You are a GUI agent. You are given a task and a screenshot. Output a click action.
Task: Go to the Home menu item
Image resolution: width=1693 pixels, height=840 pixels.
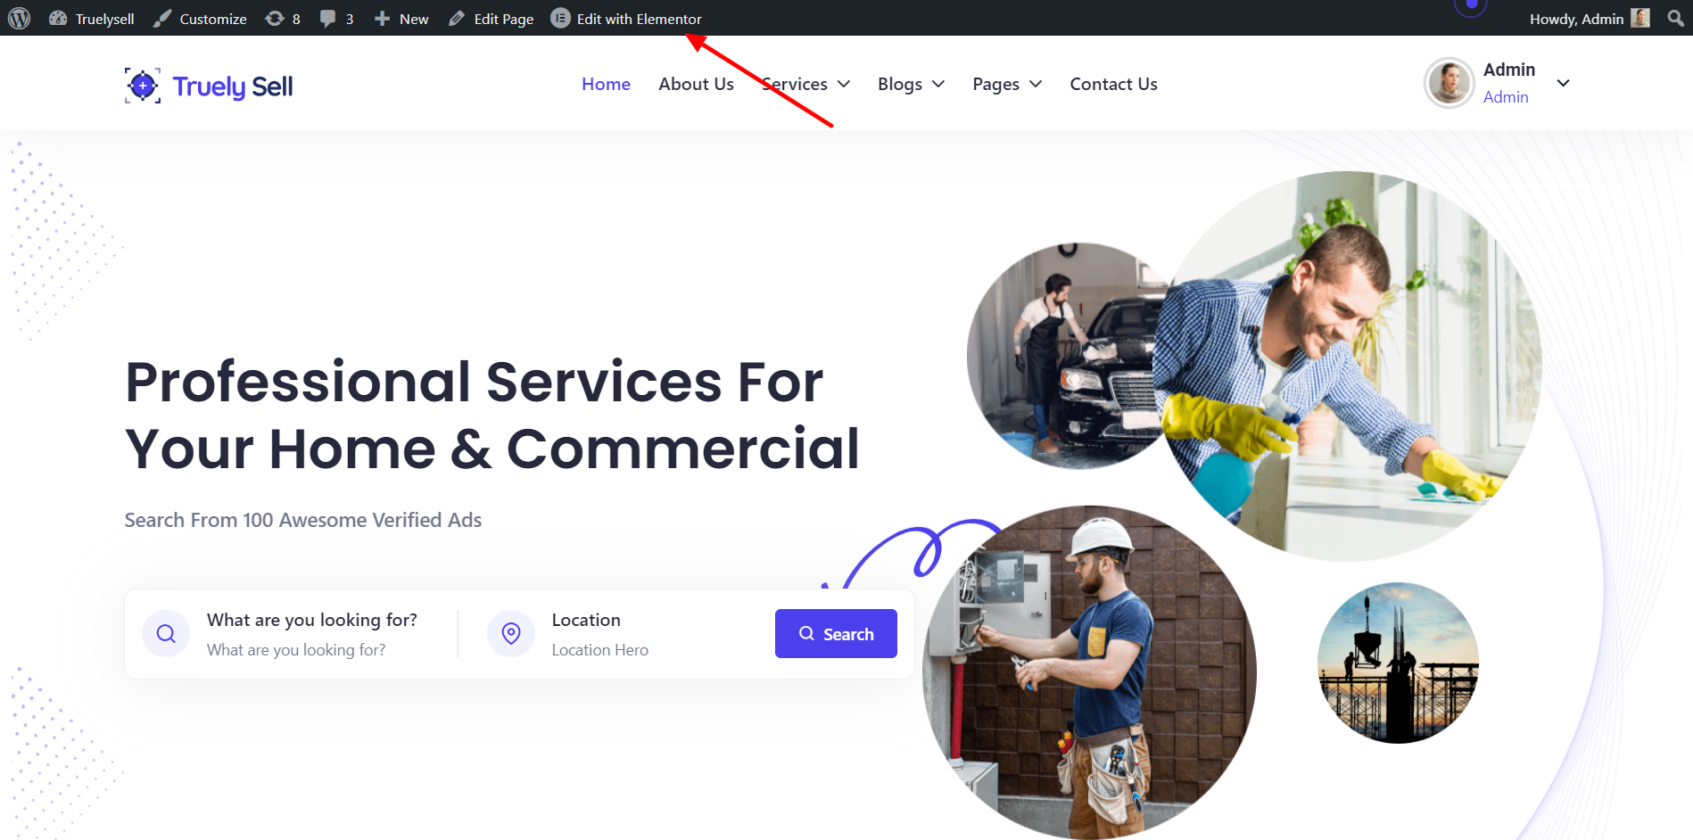[606, 84]
